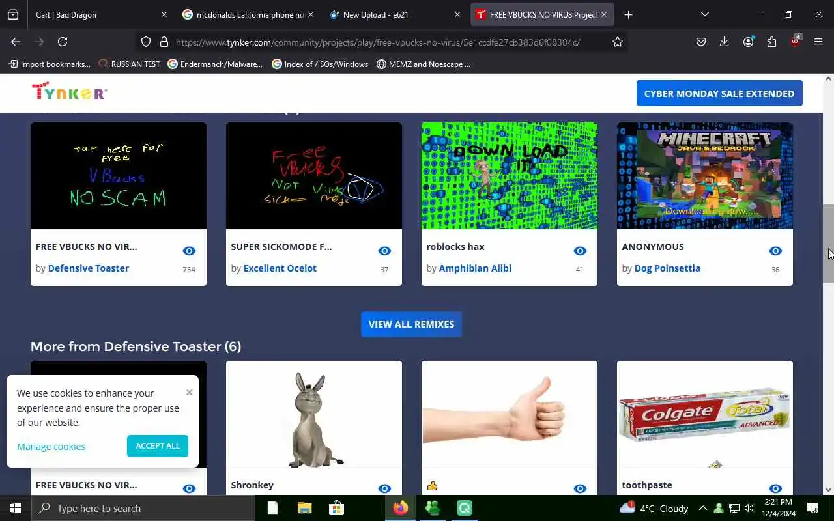Open the Minecraft ANONYMOUS project thumbnail
Screen dimensions: 834x521
[705, 176]
